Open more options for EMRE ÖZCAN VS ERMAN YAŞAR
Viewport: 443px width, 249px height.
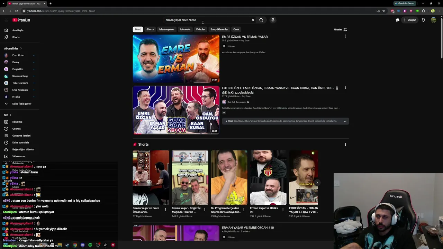click(x=345, y=36)
